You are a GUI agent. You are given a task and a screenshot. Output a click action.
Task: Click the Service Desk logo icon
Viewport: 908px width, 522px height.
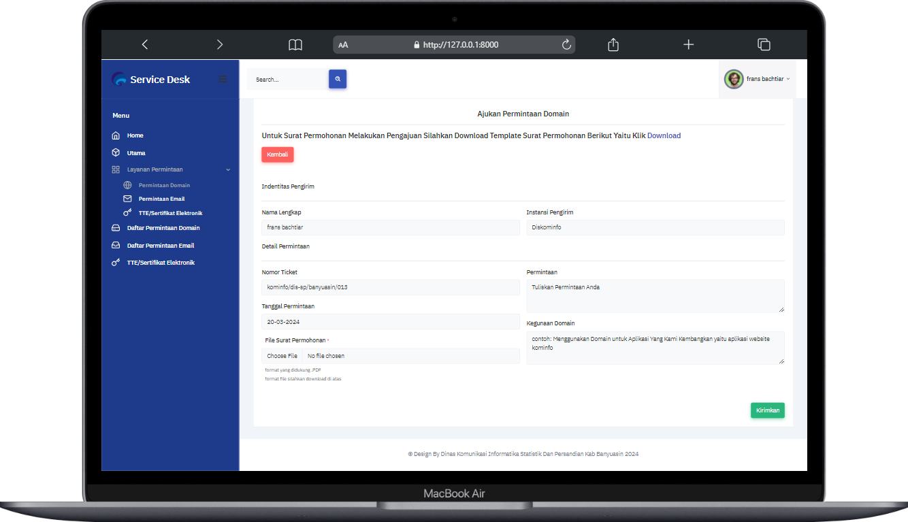(119, 80)
